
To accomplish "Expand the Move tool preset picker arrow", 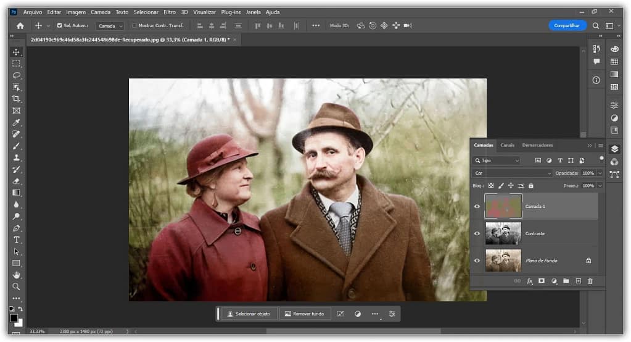I will [48, 26].
